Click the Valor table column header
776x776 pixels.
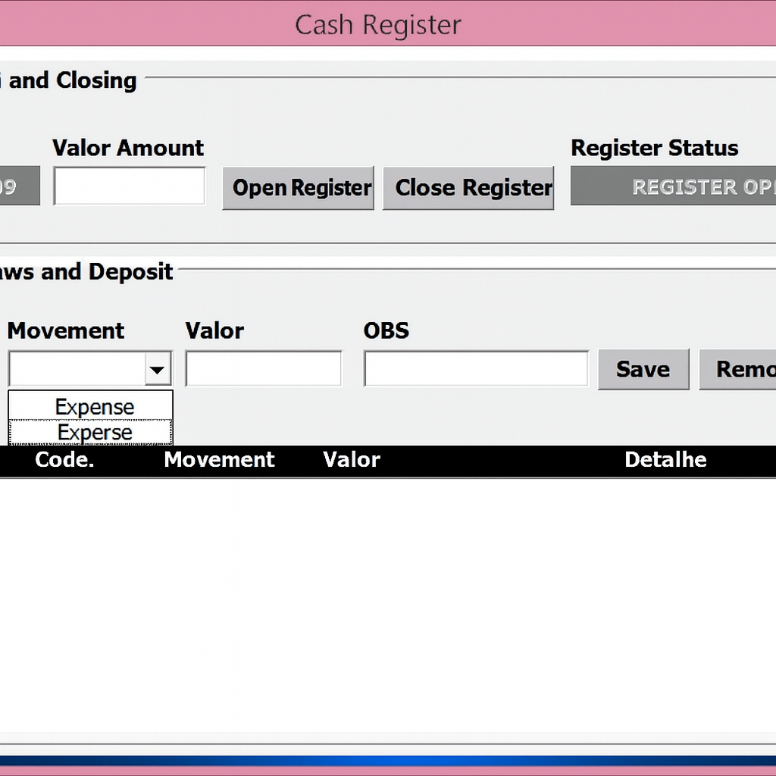pyautogui.click(x=352, y=460)
